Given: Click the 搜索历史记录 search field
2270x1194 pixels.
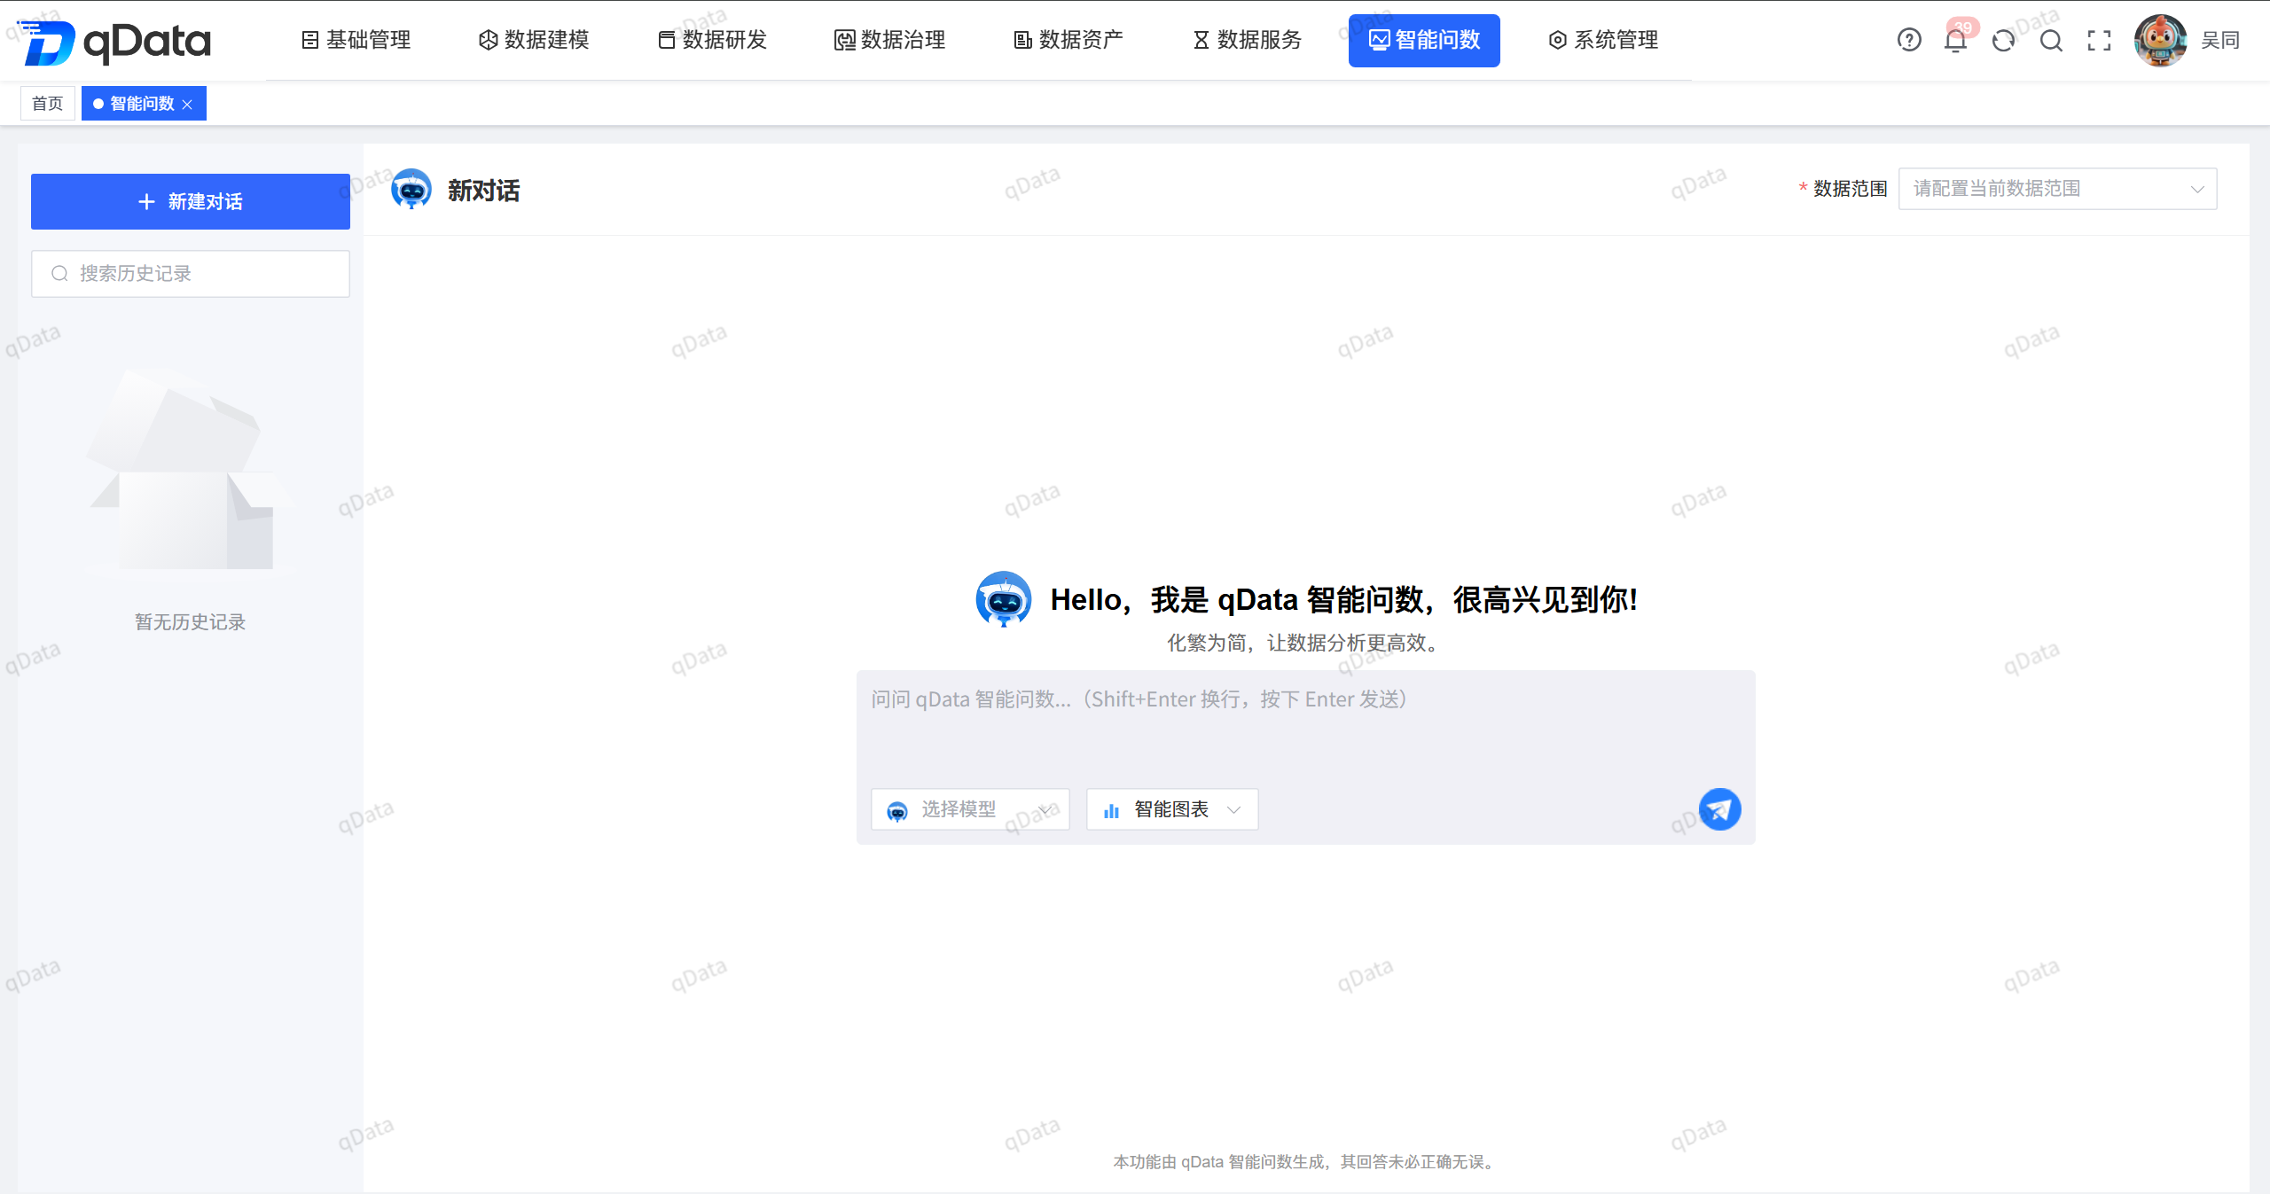Looking at the screenshot, I should pos(191,274).
